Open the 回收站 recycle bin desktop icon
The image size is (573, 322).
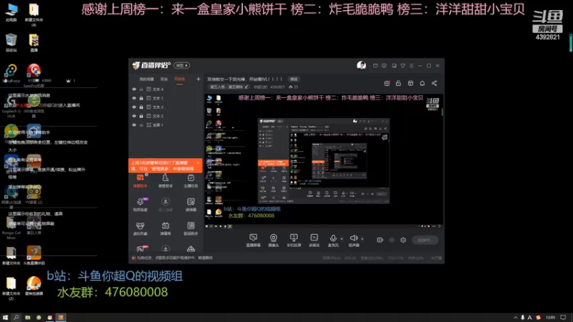(x=11, y=42)
